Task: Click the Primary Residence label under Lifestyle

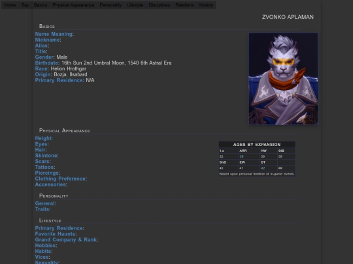Action: tap(59, 228)
